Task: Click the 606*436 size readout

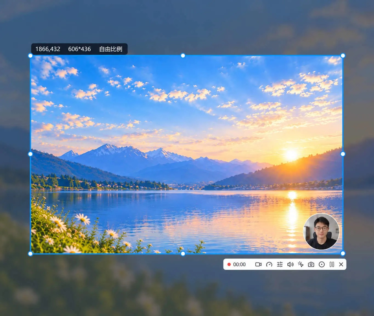Action: [80, 49]
